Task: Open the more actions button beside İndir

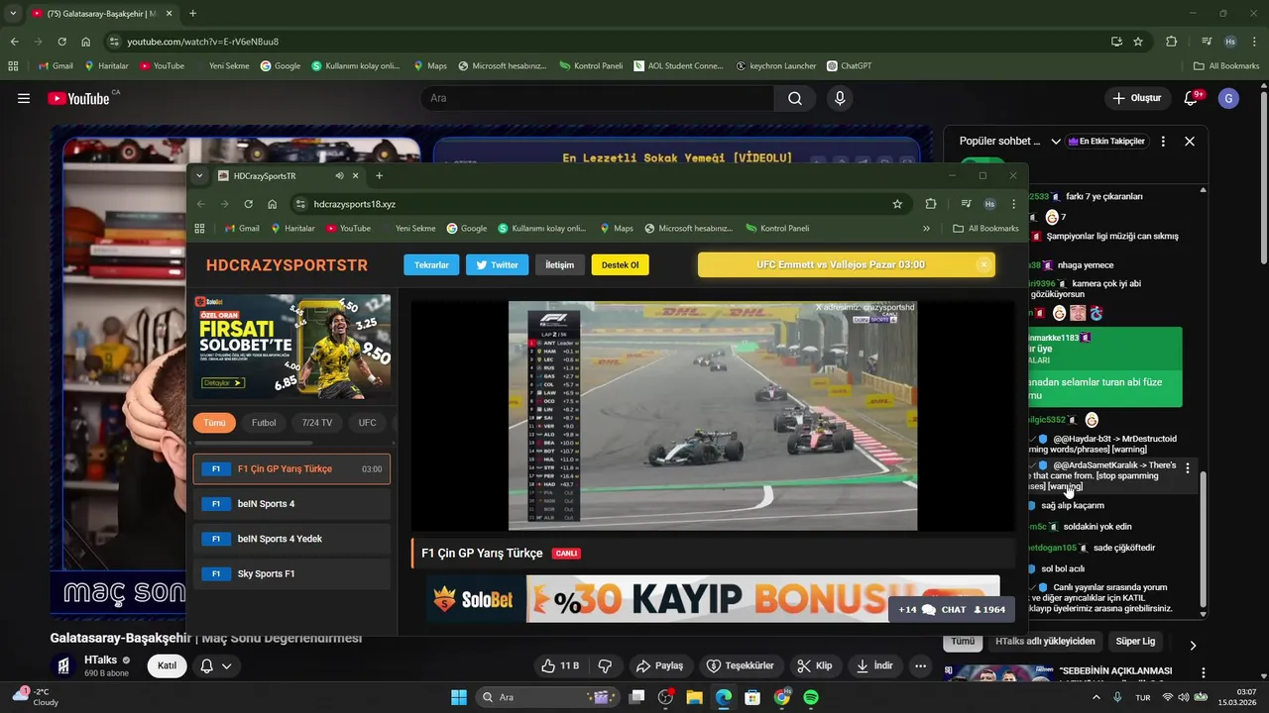Action: point(921,665)
